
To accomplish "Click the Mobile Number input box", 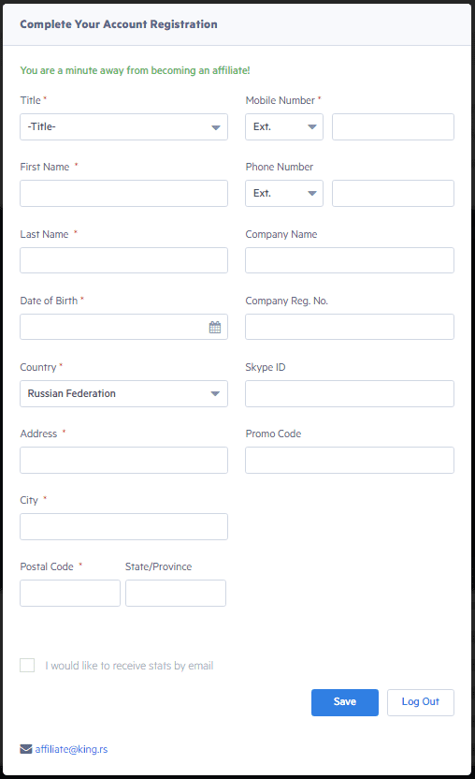I will [393, 126].
